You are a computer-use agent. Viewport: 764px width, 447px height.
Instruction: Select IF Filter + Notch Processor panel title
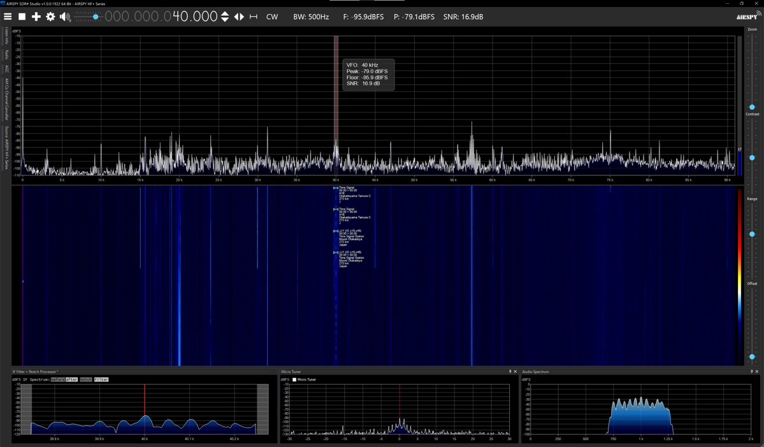(x=35, y=372)
